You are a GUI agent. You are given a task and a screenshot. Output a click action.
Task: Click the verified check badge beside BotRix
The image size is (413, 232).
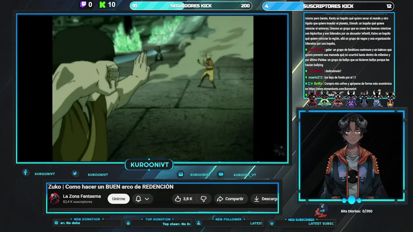tap(312, 83)
